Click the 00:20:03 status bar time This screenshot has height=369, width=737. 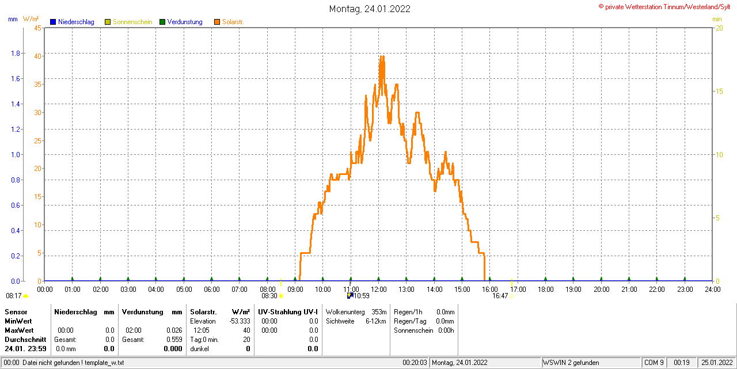pos(415,363)
